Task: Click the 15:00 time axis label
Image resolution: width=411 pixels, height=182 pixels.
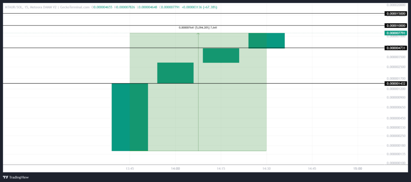Action: (358, 168)
